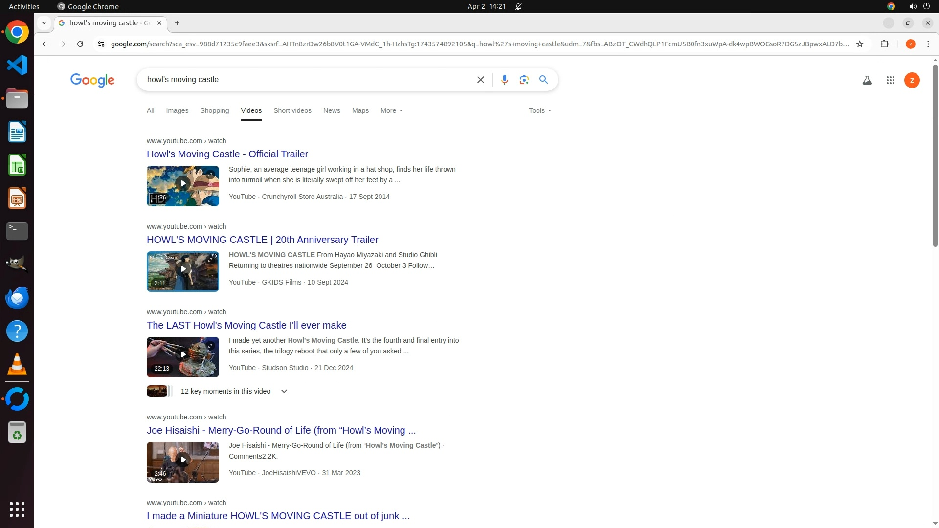Screen dimensions: 939x528
Task: Open the Tools dropdown
Action: (539, 110)
